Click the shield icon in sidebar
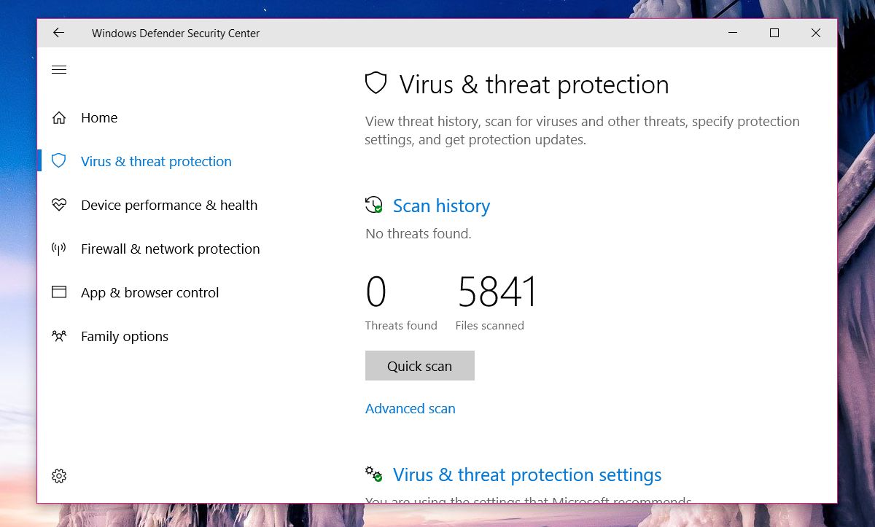The width and height of the screenshot is (875, 527). (x=59, y=161)
